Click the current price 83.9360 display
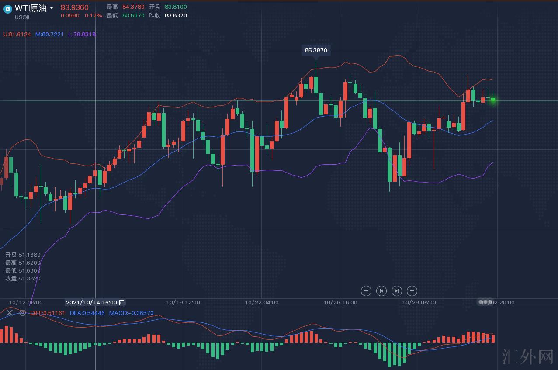 coord(74,7)
